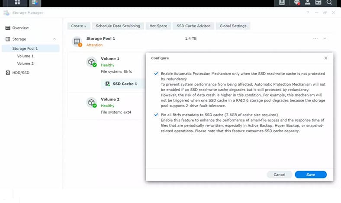Click the help question mark in Storage Manager
This screenshot has height=203, width=341.
pos(308,13)
